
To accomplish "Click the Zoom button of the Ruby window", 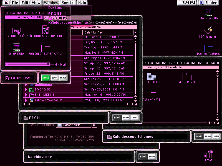I will [54, 78].
